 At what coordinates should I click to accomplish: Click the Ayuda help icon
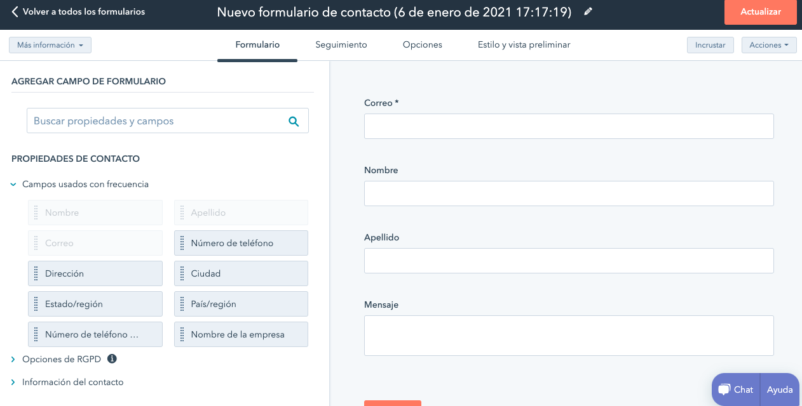pos(780,389)
